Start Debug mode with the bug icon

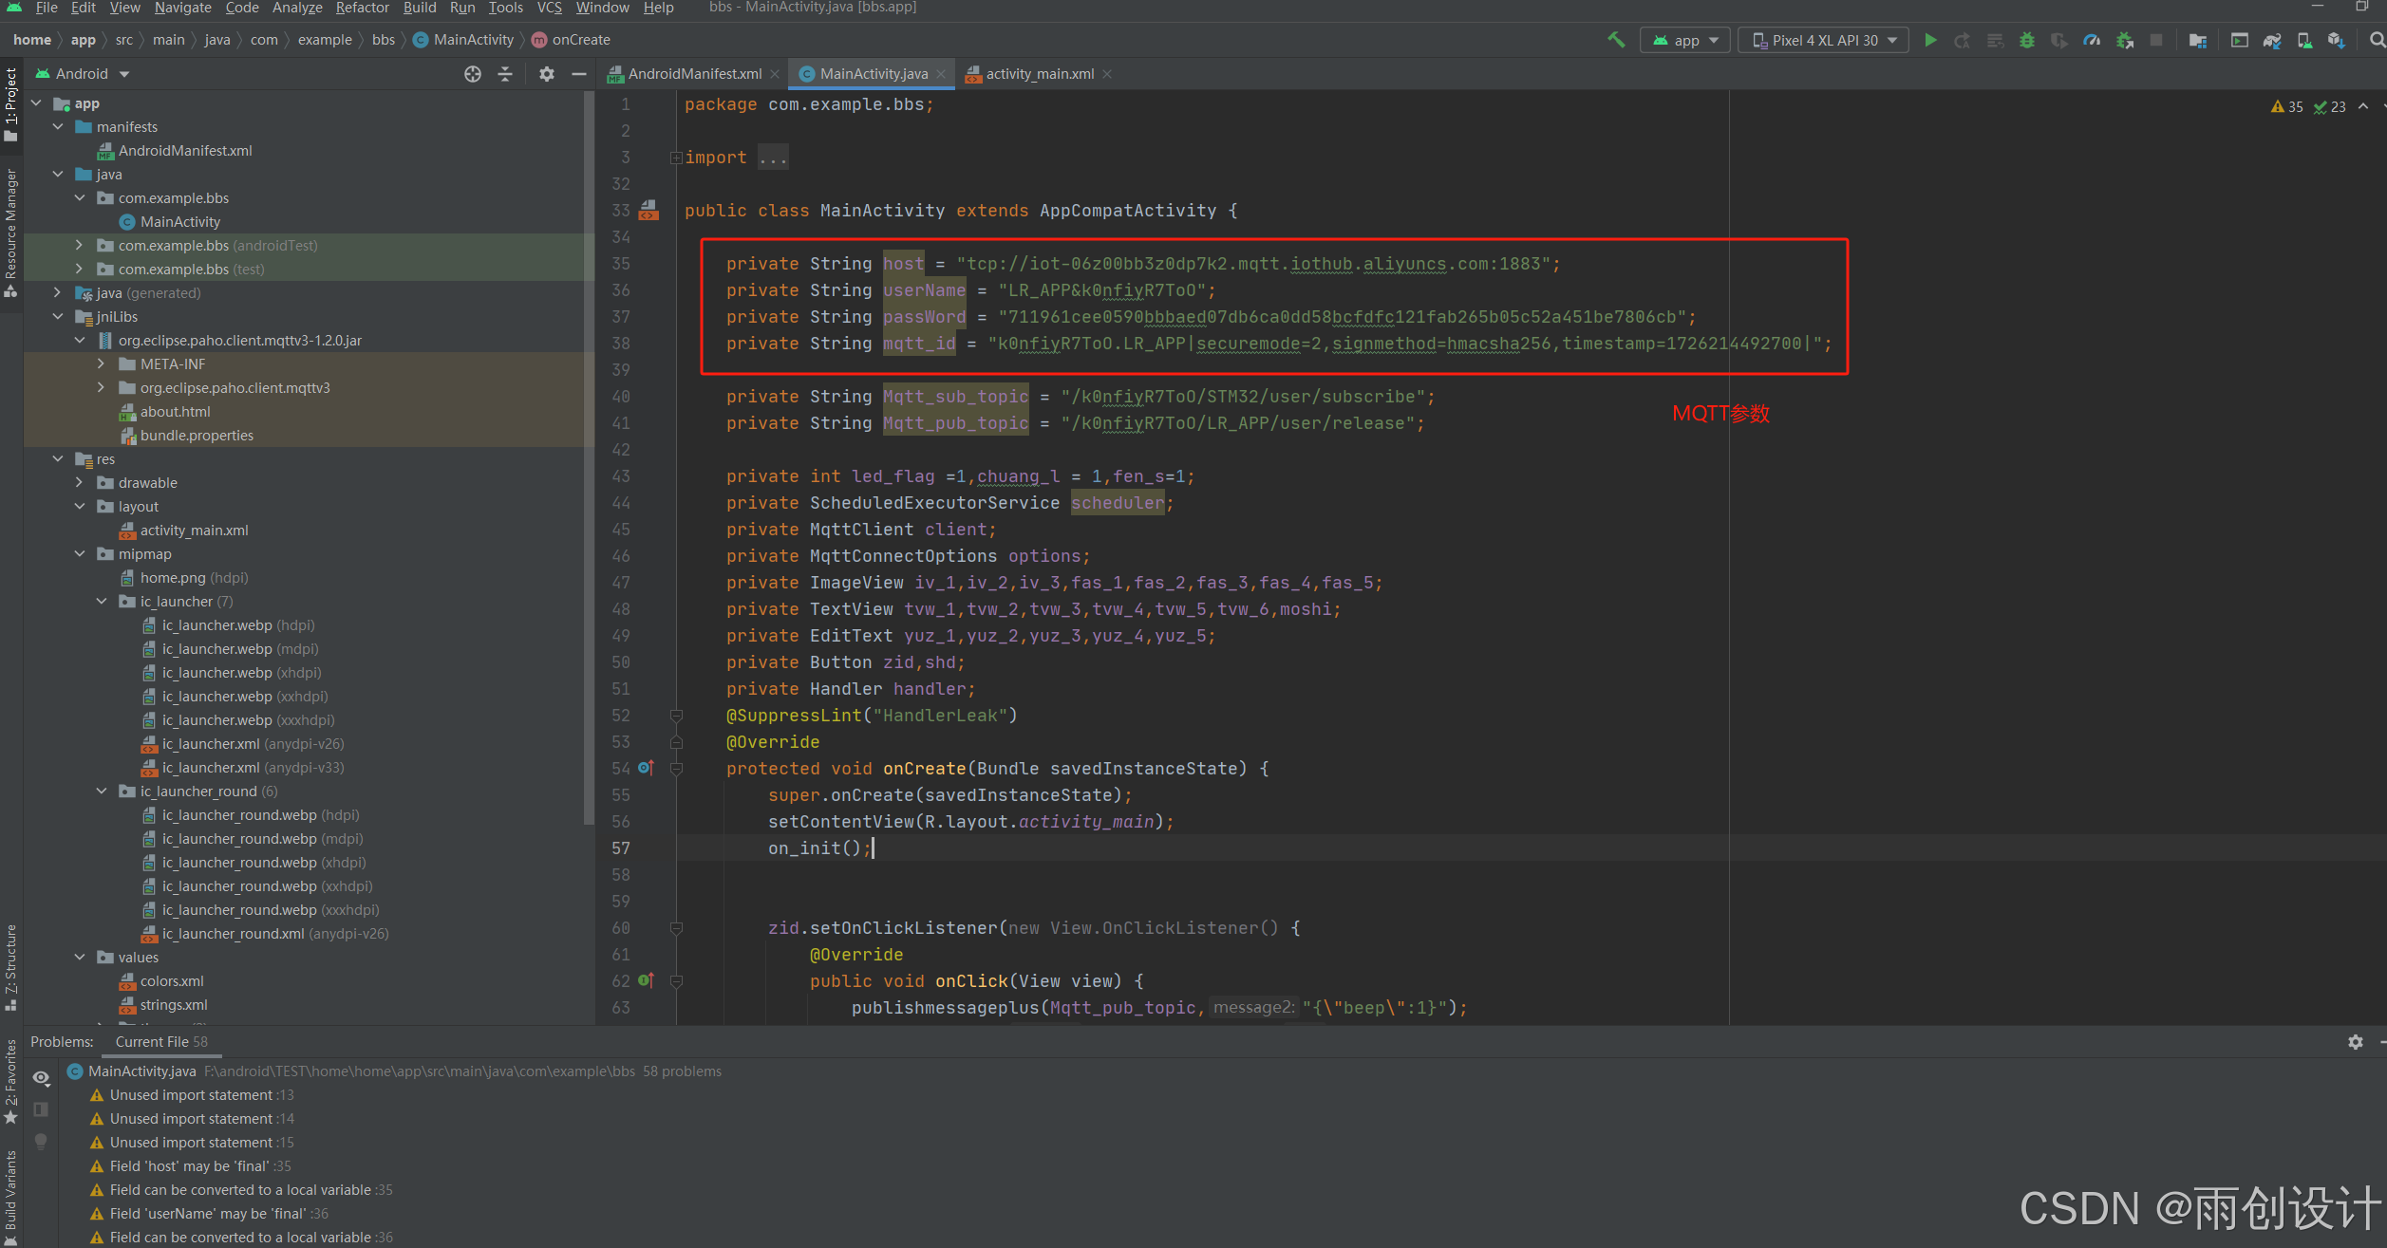[2027, 39]
